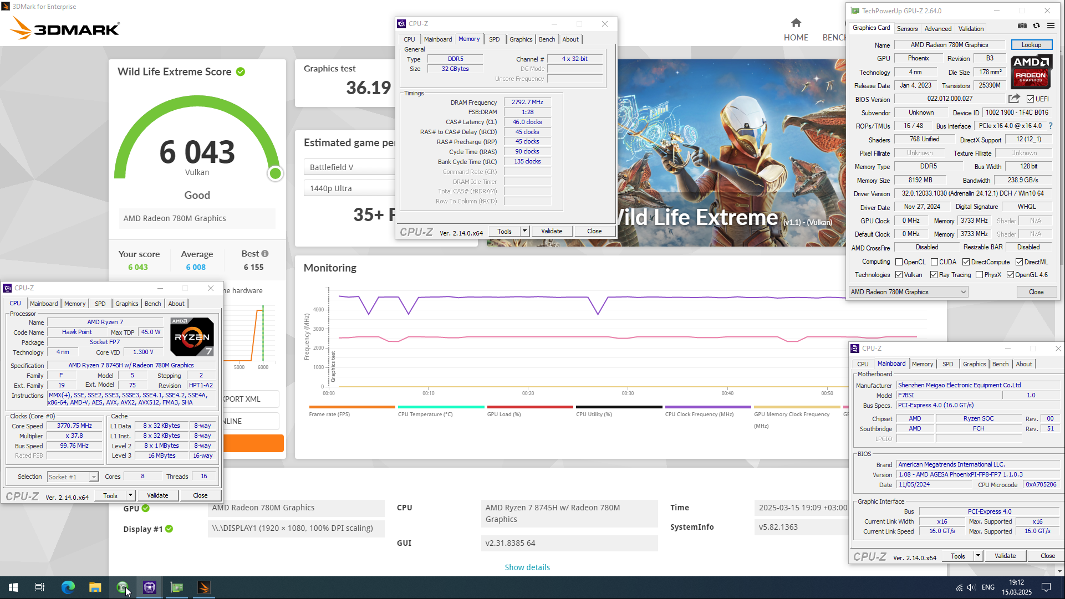Expand Tools arrow in CPU-Z CPU window
Image resolution: width=1065 pixels, height=599 pixels.
point(130,495)
